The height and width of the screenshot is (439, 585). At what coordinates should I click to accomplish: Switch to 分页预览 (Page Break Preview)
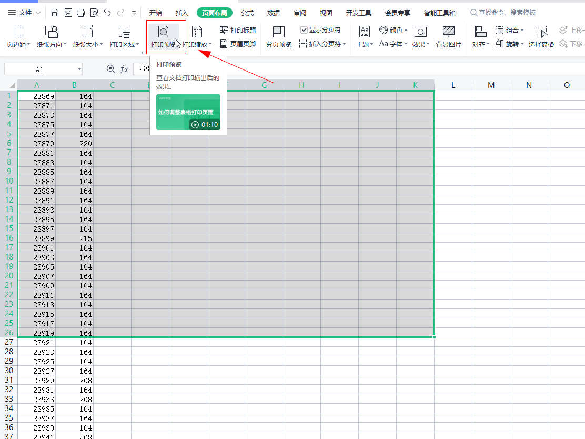278,37
